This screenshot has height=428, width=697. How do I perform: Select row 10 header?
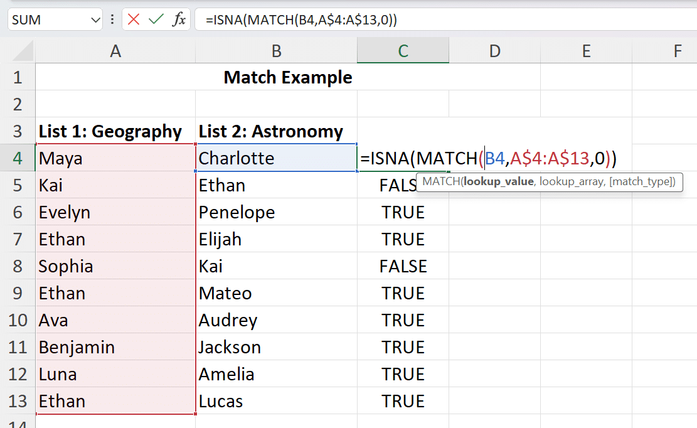click(18, 320)
